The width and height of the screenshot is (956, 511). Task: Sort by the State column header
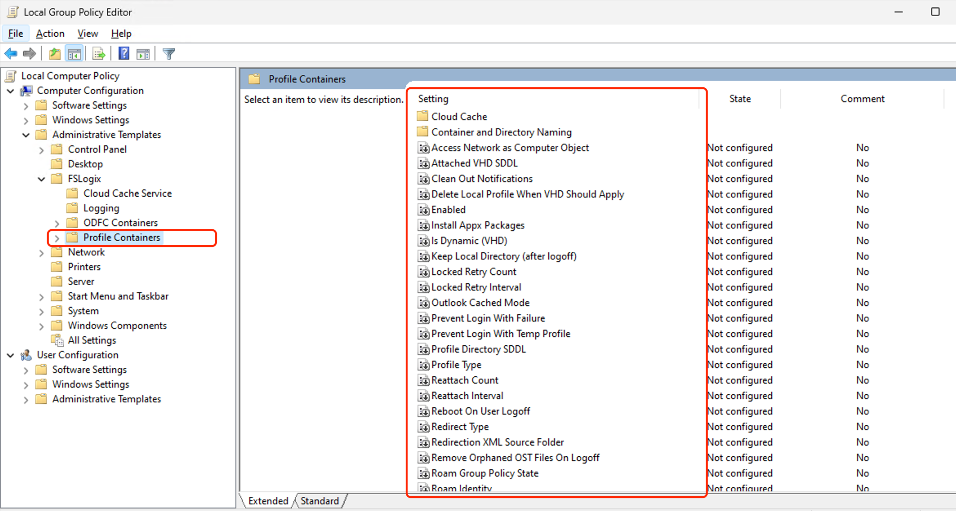(740, 99)
